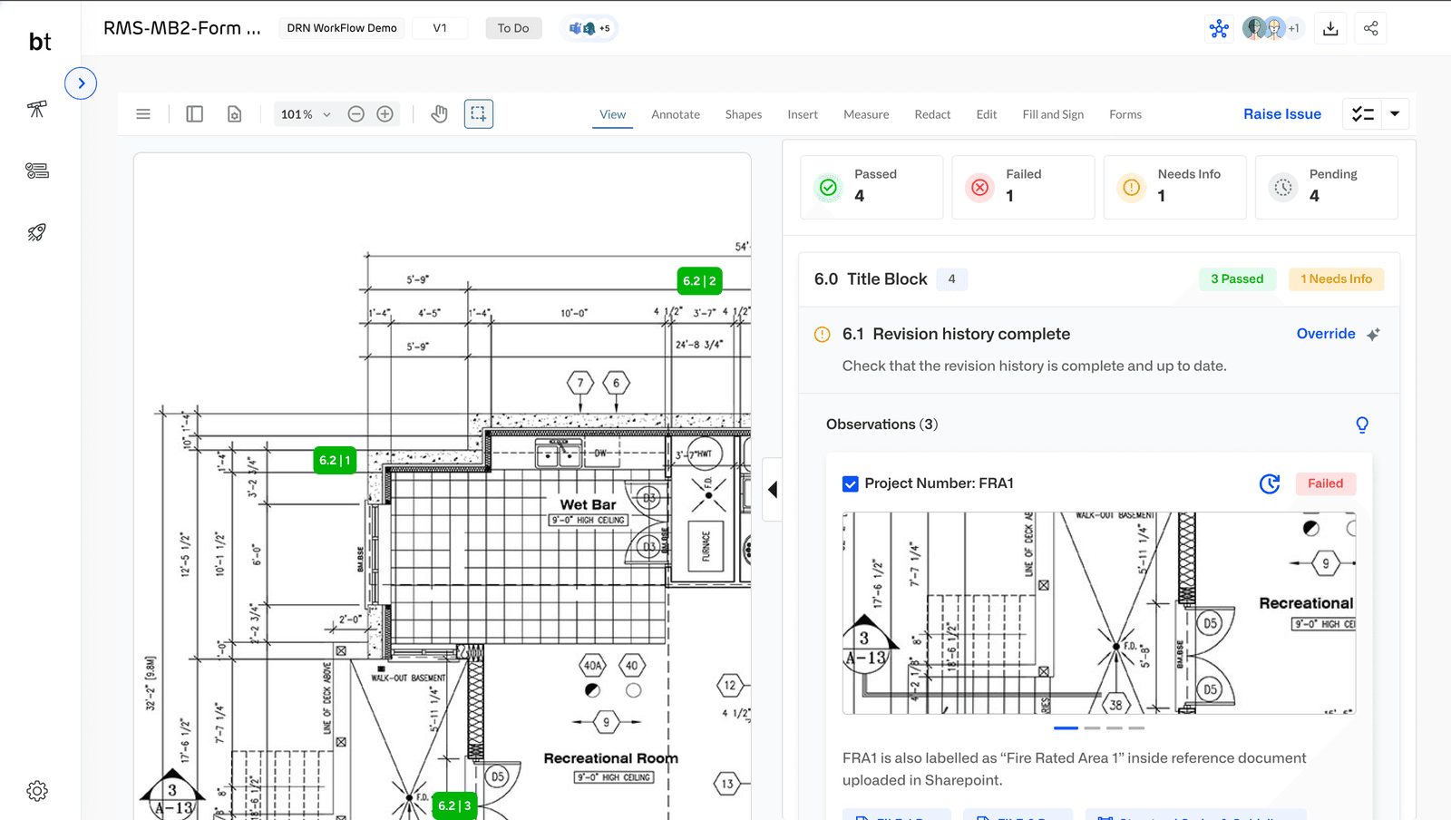Open the observation drawing thumbnail
Image resolution: width=1451 pixels, height=820 pixels.
point(1099,613)
